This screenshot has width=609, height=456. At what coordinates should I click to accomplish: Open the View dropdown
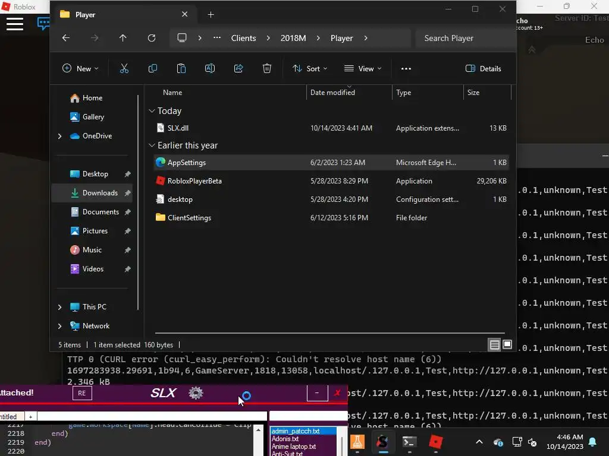[x=363, y=69]
